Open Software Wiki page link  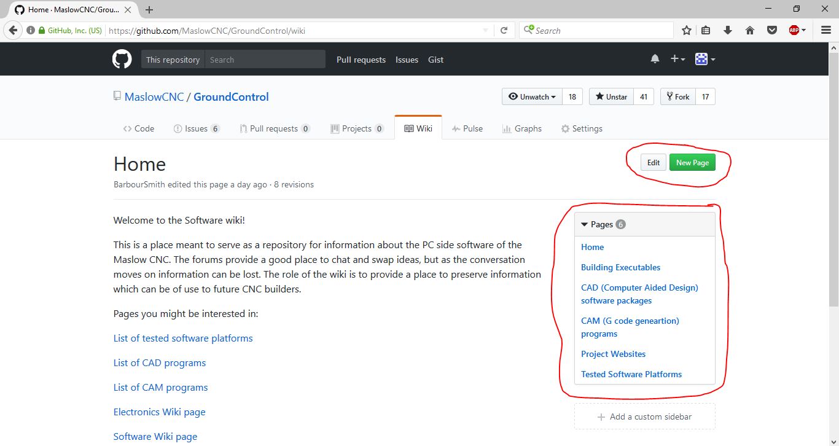[155, 437]
